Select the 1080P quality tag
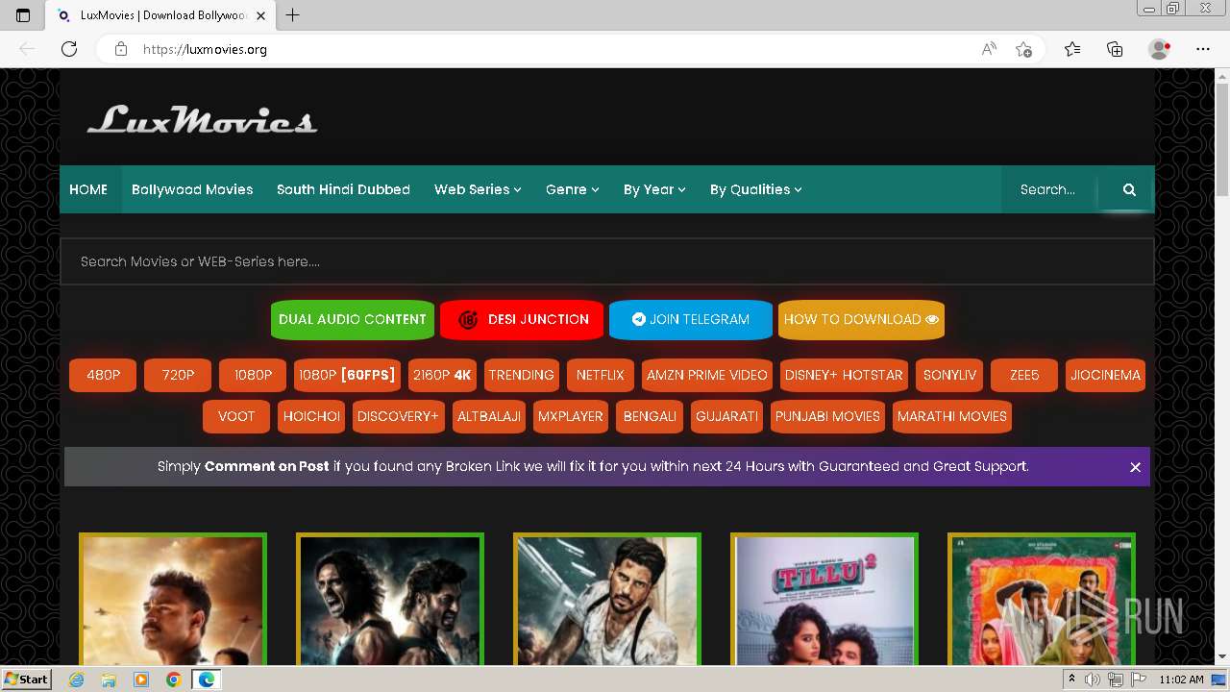 click(253, 375)
